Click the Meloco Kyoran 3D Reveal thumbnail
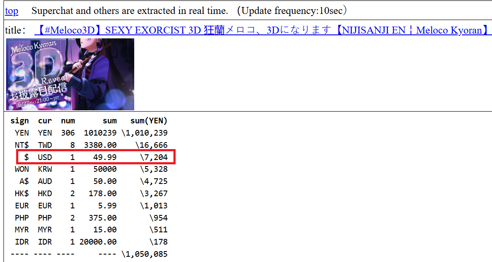The width and height of the screenshot is (492, 262). click(70, 75)
